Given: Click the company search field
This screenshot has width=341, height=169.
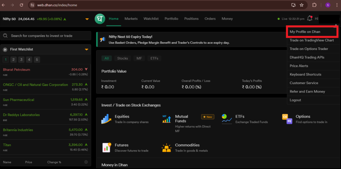Looking at the screenshot, I should (46, 36).
